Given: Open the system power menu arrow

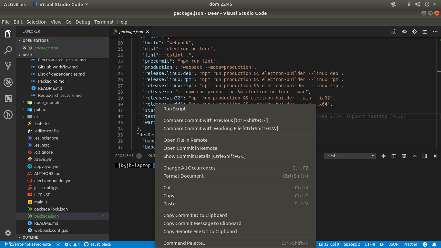Looking at the screenshot, I should click(x=435, y=4).
